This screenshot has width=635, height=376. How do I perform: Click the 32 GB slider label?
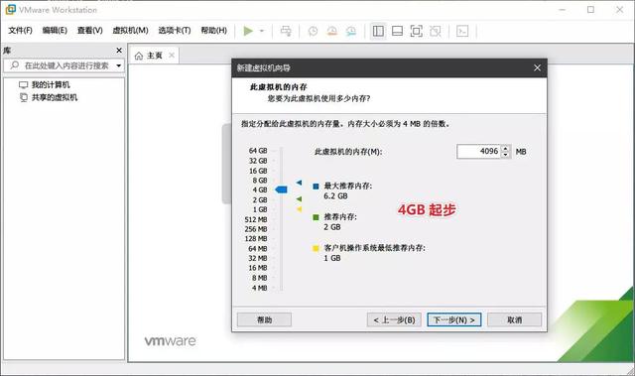[258, 161]
